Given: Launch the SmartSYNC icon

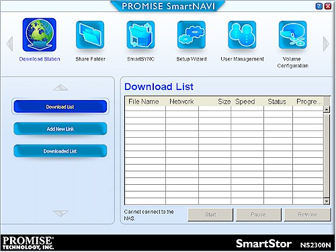Looking at the screenshot, I should point(140,35).
